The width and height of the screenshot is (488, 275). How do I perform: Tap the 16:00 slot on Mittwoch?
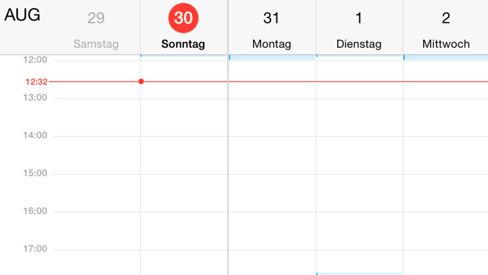pyautogui.click(x=446, y=230)
